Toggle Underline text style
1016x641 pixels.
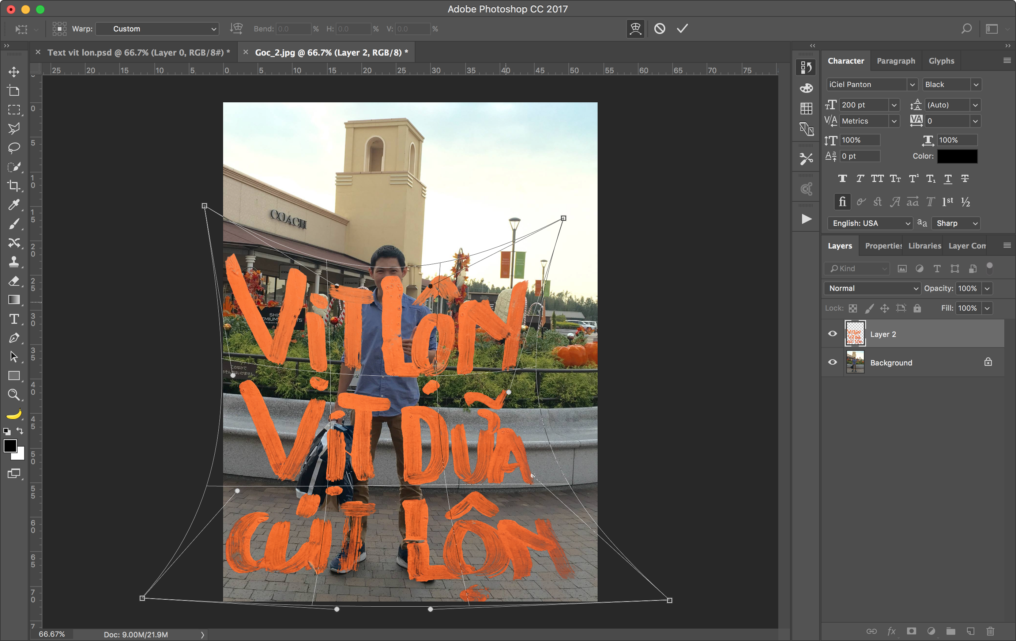pos(948,179)
